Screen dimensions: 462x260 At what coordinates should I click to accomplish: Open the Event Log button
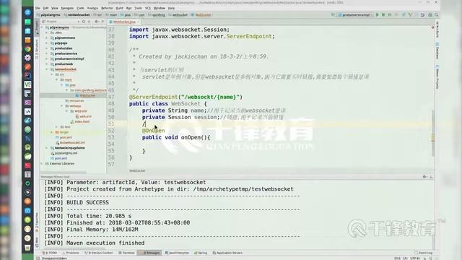[x=423, y=253]
